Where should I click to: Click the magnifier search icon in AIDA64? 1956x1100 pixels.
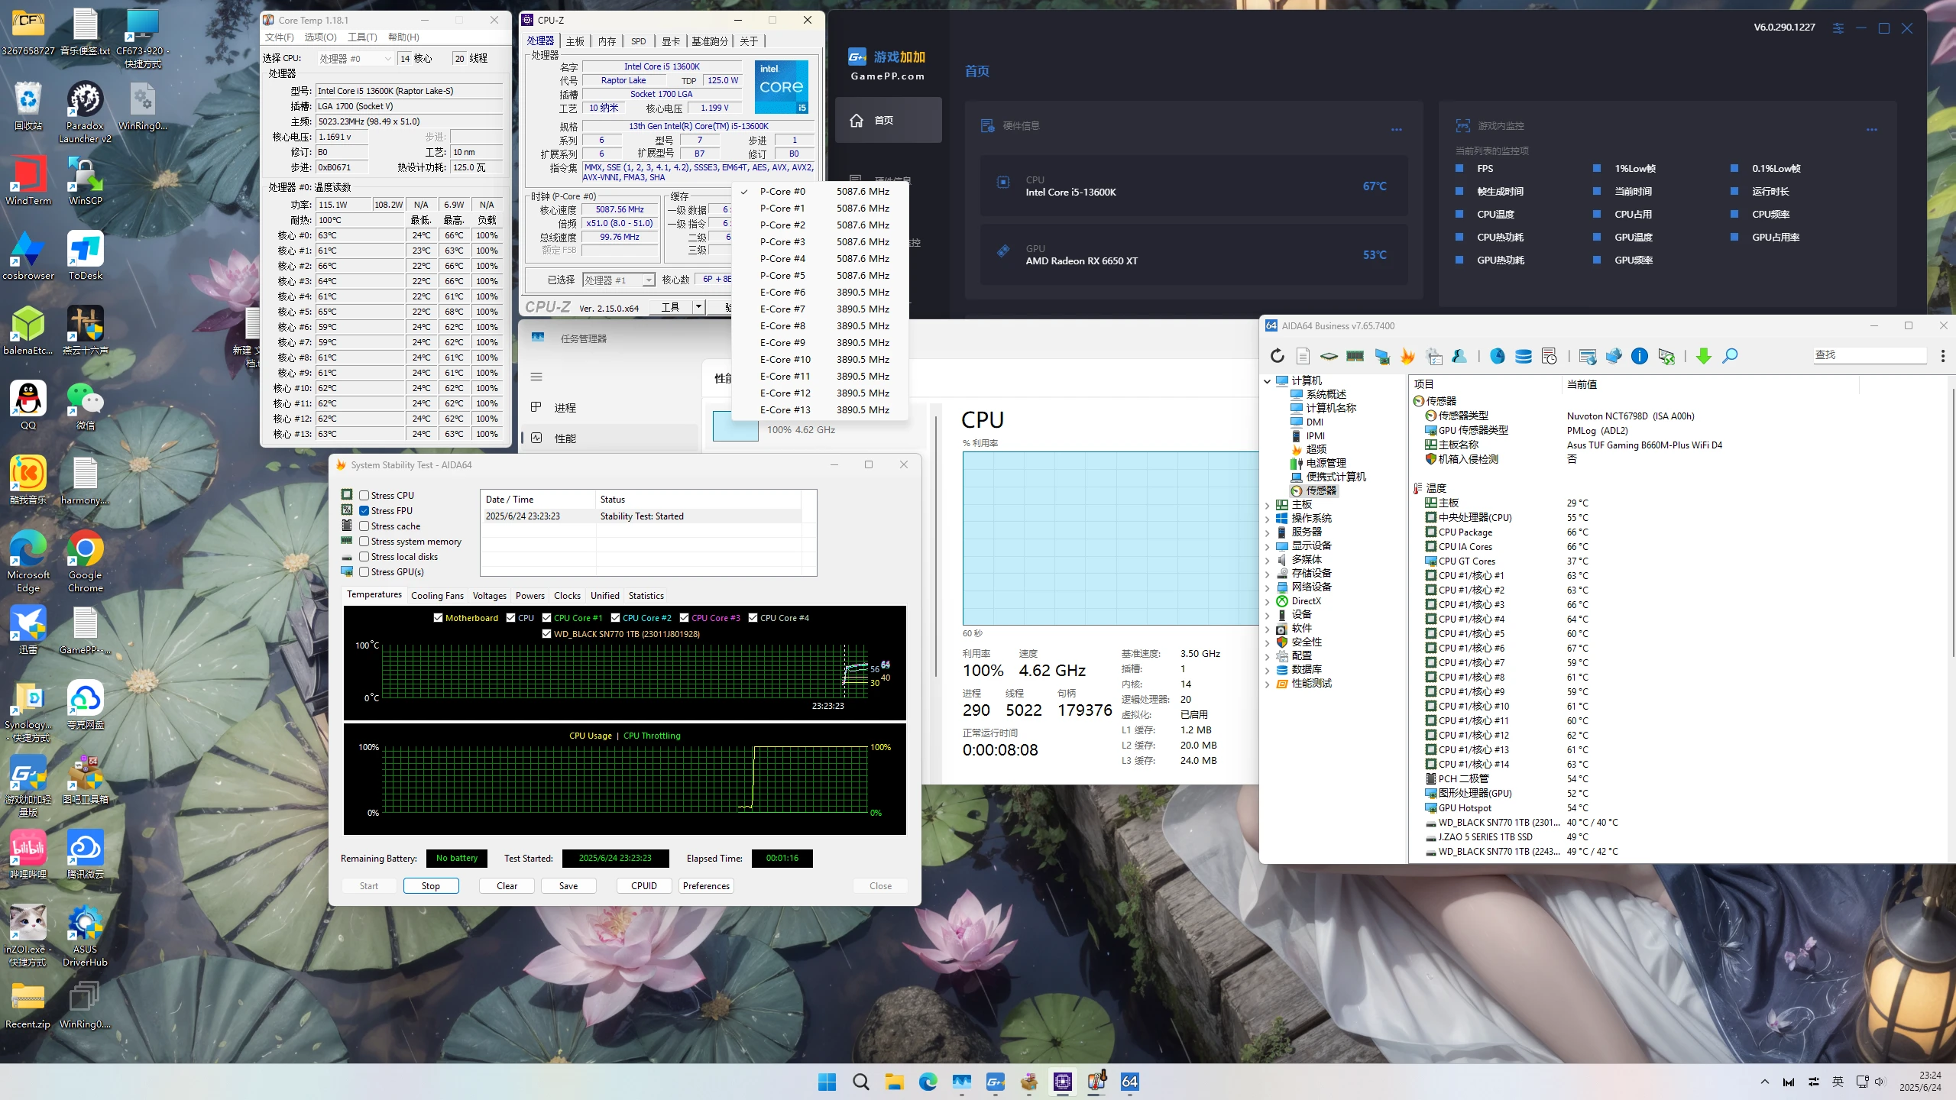tap(1731, 356)
